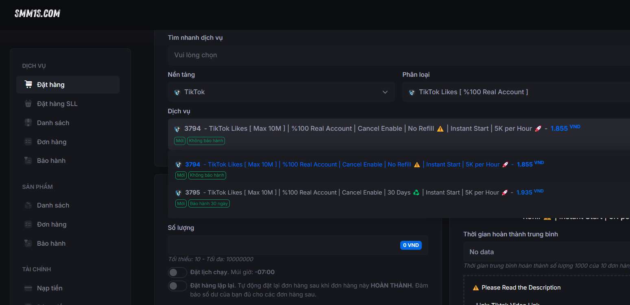Click the card icon beside Nạp tiền
Screen dimensions: 630x305
point(28,288)
